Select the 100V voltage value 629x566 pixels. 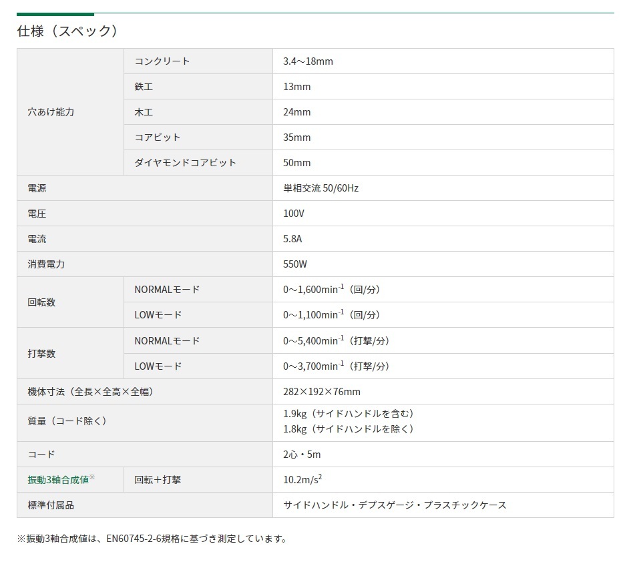point(294,214)
